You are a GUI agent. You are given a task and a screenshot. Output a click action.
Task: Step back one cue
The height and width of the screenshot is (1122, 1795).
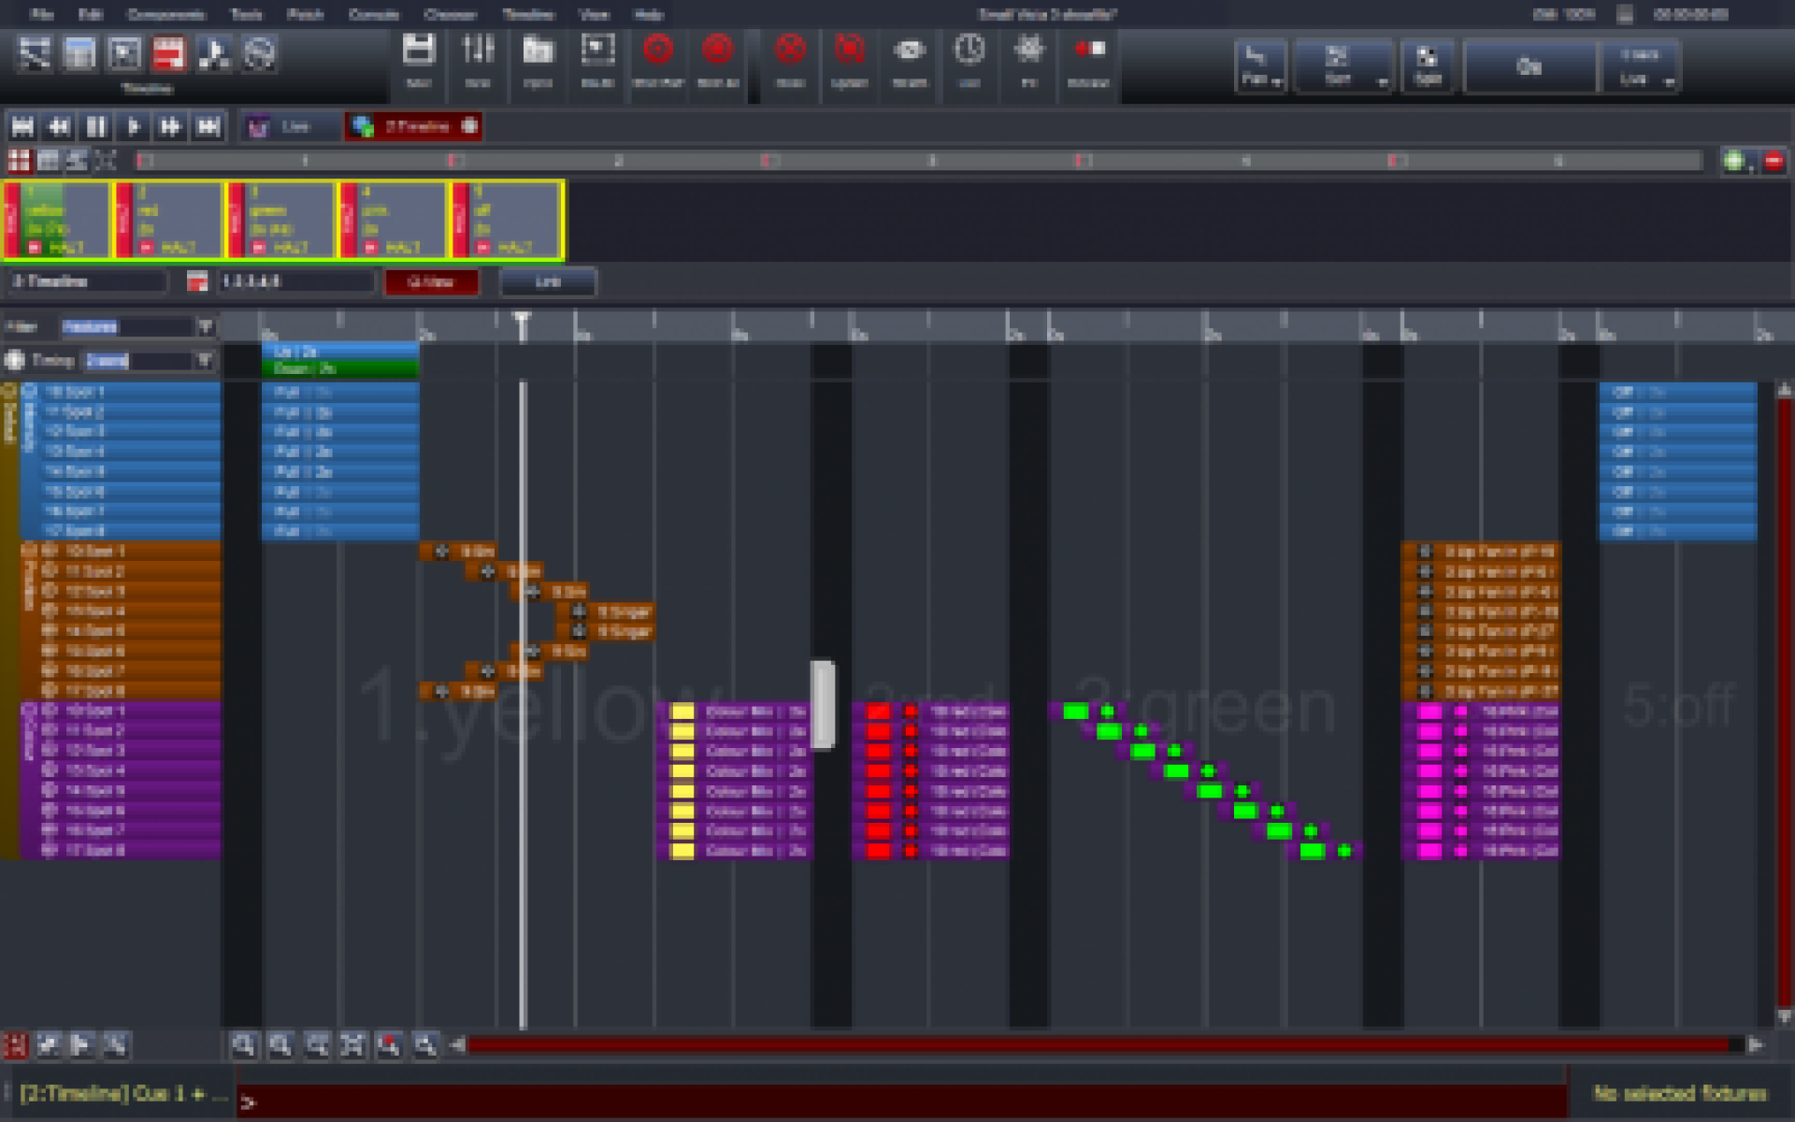[x=59, y=126]
